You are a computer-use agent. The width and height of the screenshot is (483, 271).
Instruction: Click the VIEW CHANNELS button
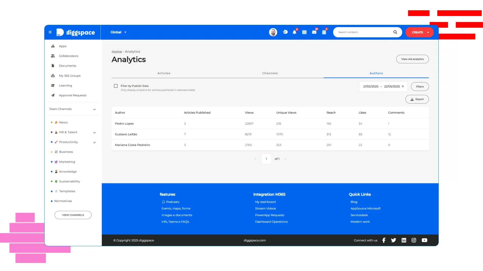pos(73,215)
